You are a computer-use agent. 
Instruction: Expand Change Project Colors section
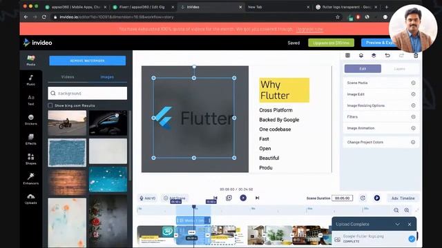(x=381, y=143)
